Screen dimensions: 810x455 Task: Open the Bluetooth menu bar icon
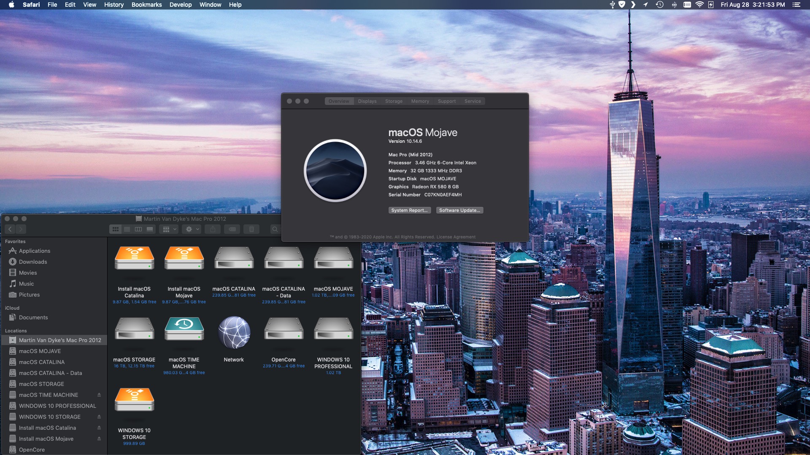point(674,5)
